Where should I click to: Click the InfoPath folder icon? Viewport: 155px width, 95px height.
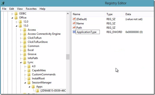coord(25,58)
